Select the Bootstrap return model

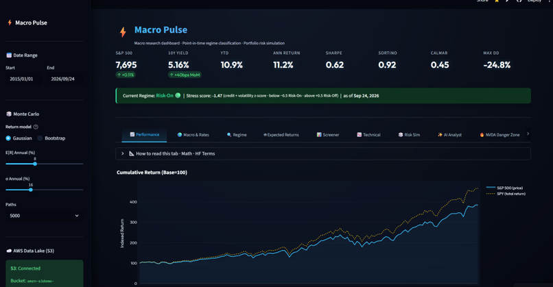pyautogui.click(x=51, y=138)
